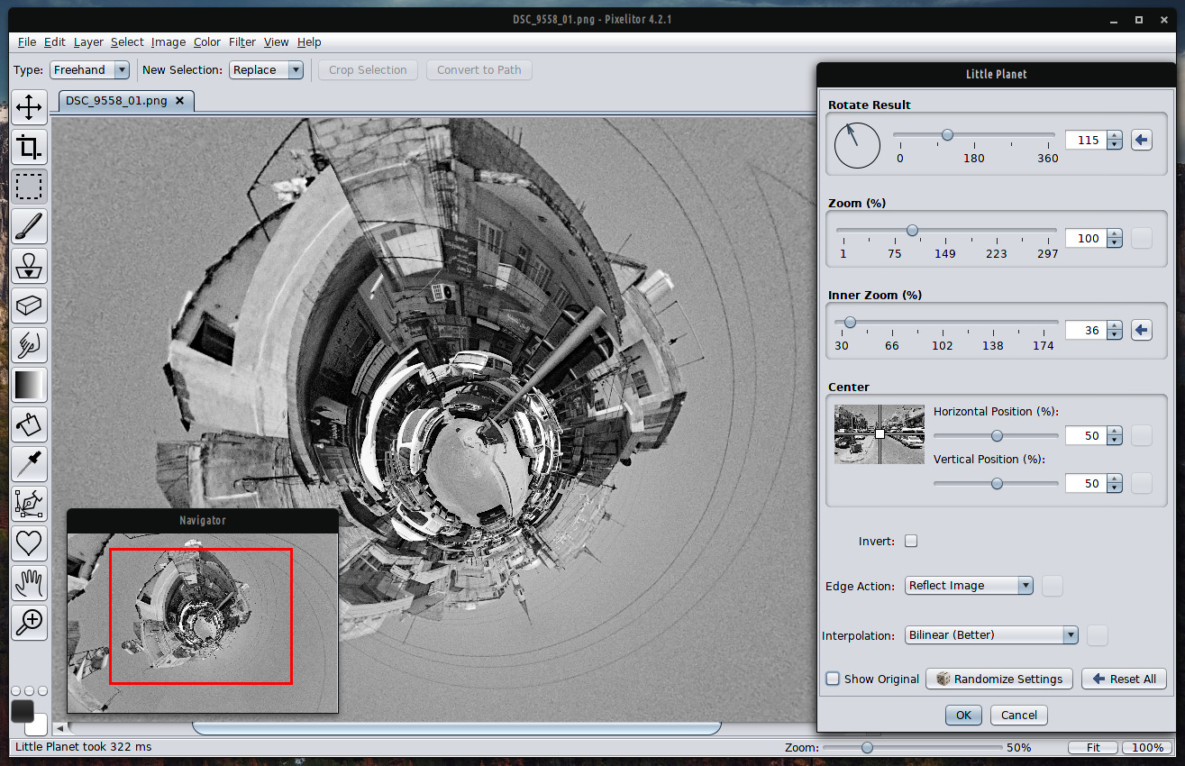Click the Rotate Result value field (115)
1185x766 pixels.
1086,140
